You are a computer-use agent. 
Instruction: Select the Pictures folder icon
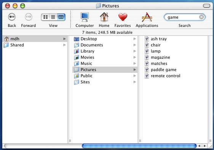pos(77,70)
